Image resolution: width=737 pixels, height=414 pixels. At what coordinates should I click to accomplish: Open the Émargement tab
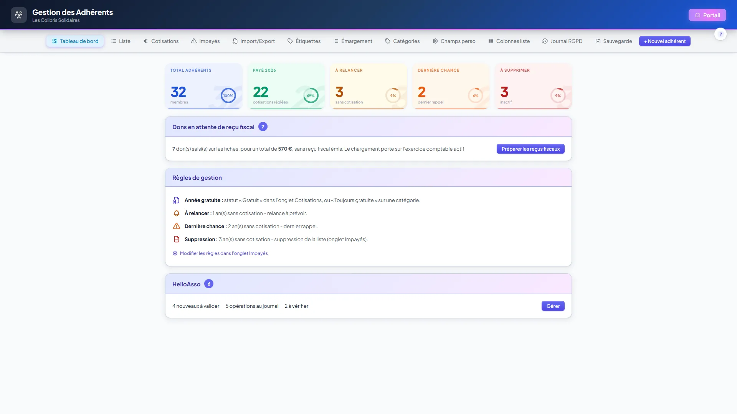(353, 41)
